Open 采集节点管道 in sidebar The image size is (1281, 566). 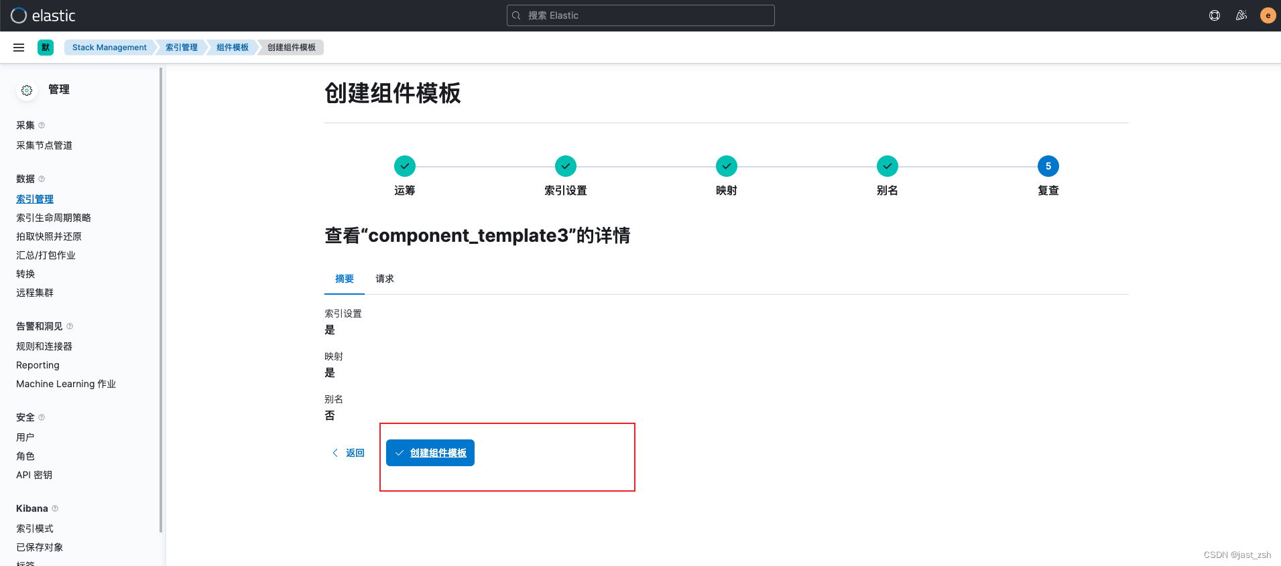click(x=44, y=145)
